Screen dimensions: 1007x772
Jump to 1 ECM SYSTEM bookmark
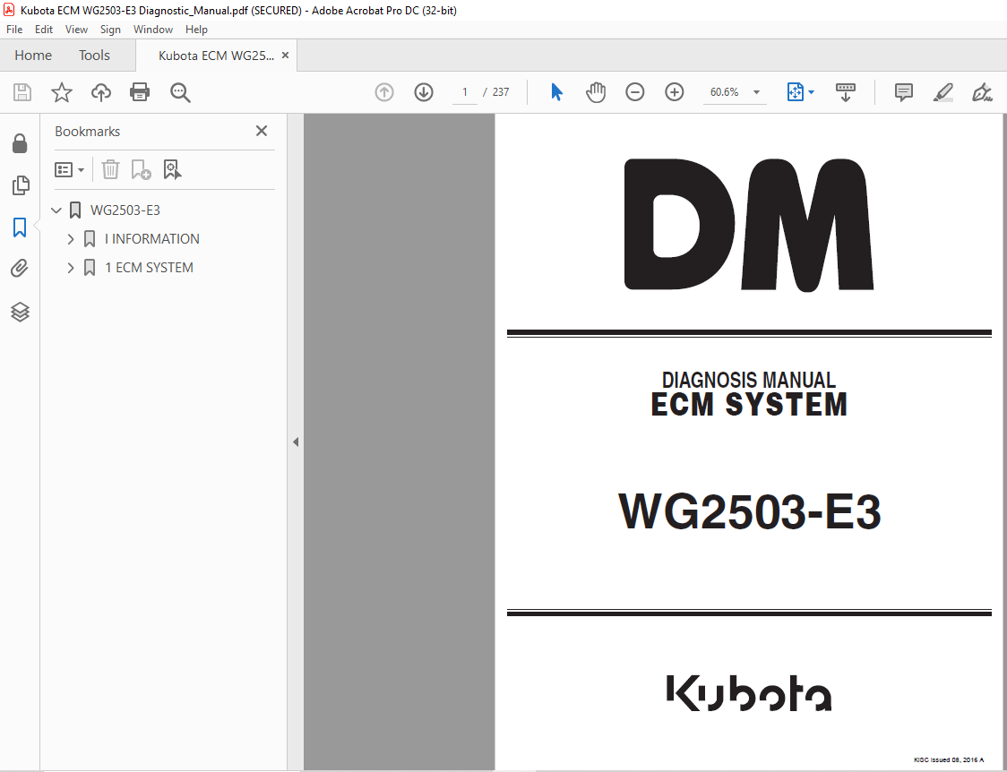149,268
